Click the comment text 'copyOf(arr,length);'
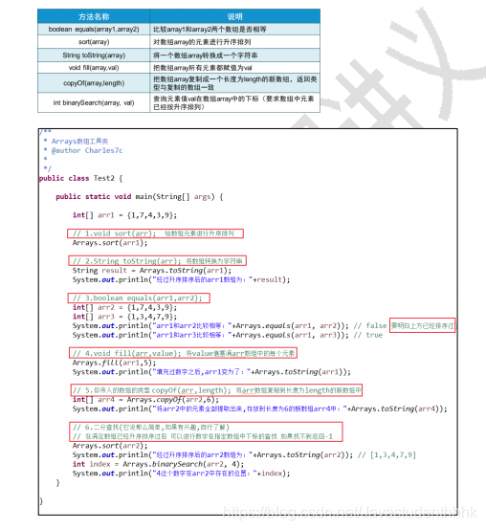 191,390
